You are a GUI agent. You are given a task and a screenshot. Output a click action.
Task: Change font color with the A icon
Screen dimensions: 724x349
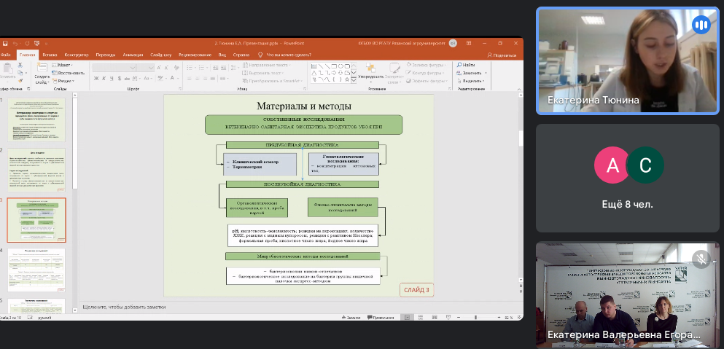(x=172, y=78)
